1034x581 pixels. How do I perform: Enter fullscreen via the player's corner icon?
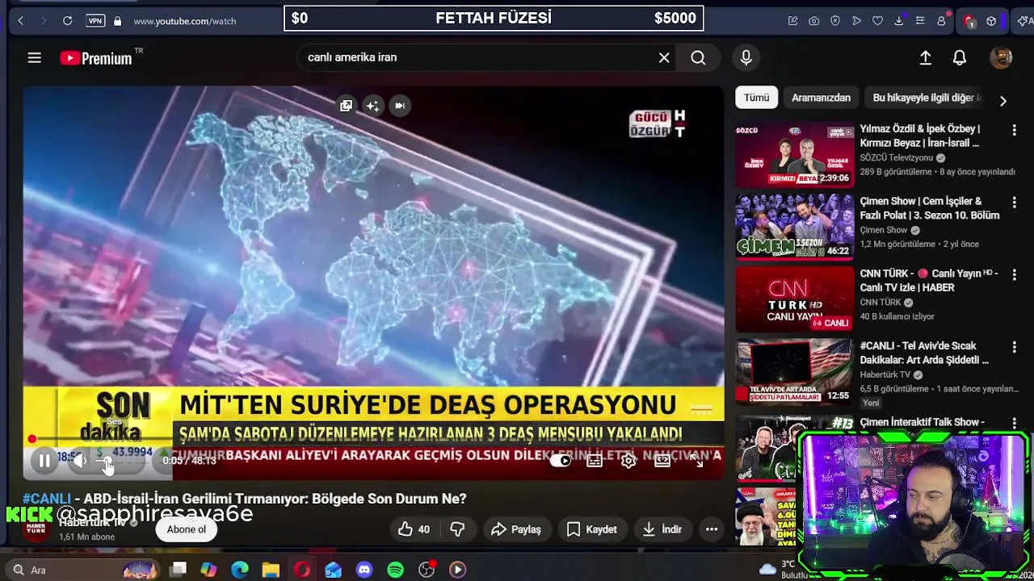click(697, 461)
